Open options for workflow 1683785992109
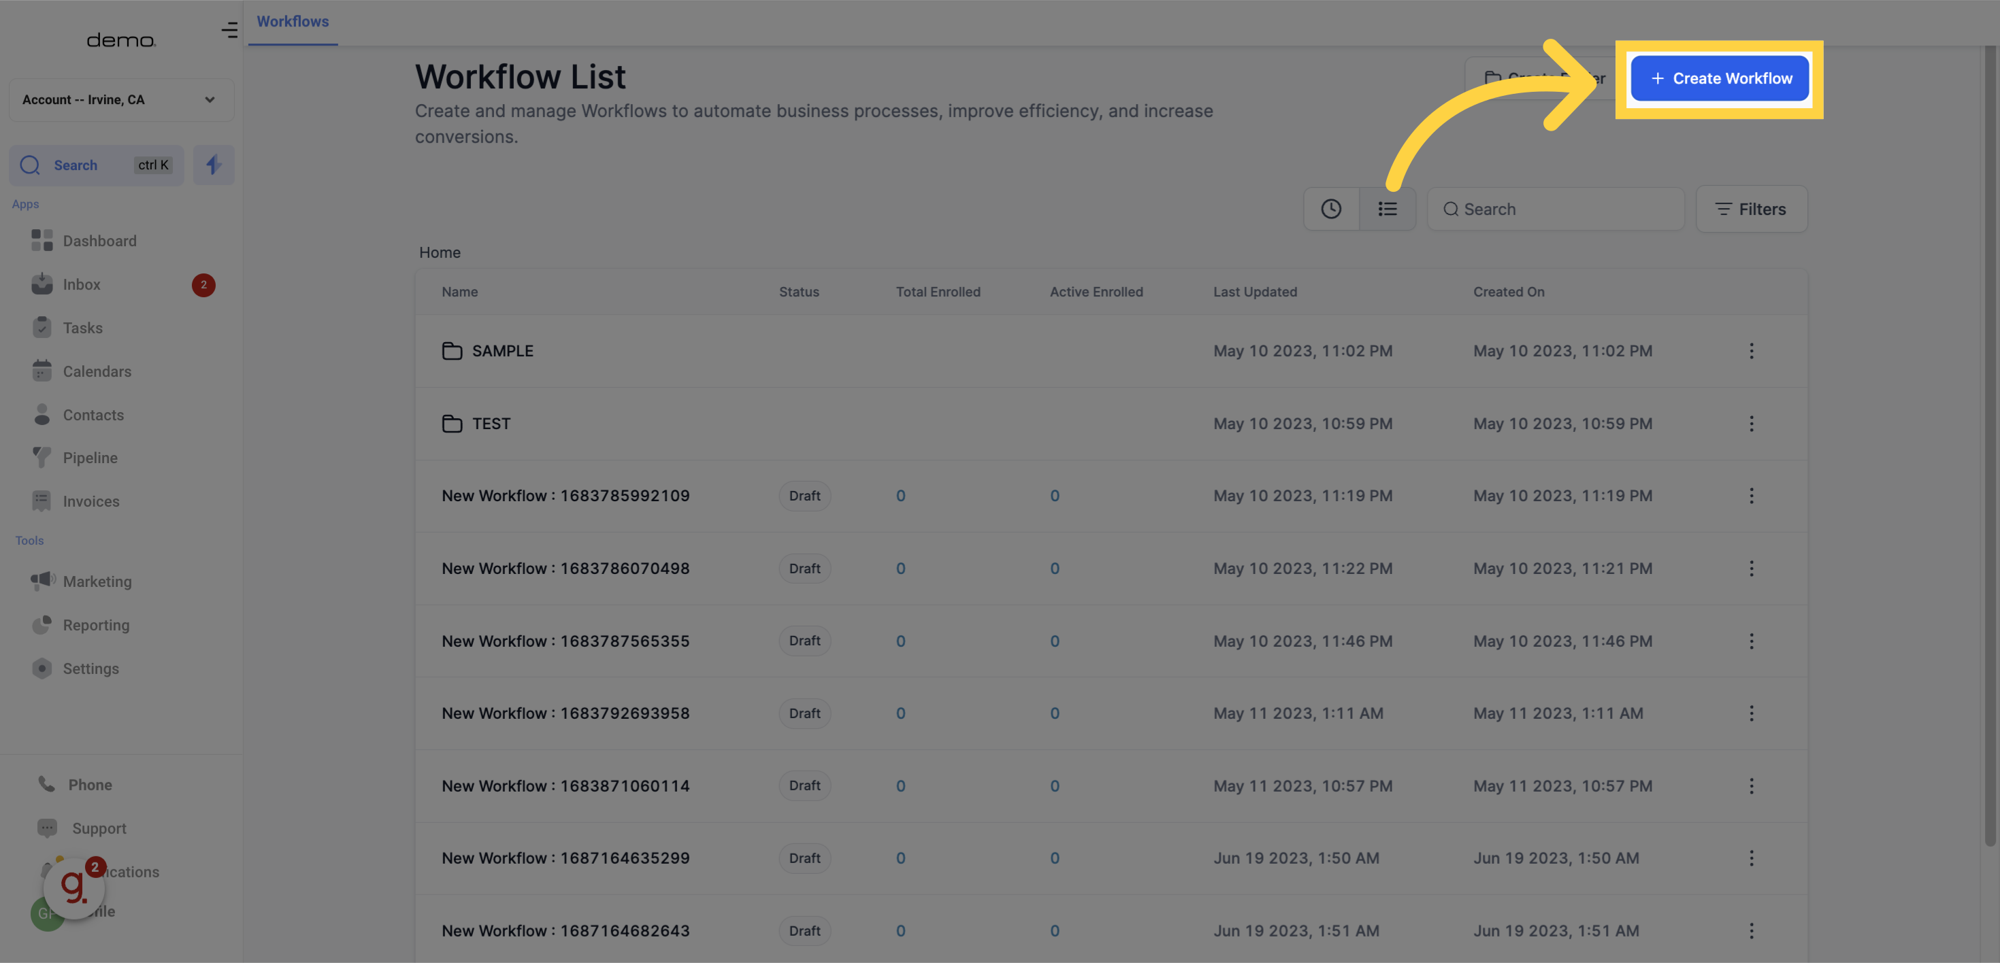This screenshot has width=2000, height=963. coord(1751,496)
